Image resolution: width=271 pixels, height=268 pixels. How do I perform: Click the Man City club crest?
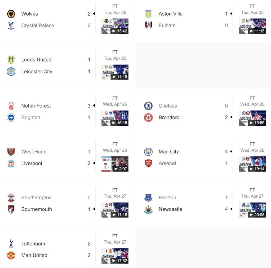pos(148,152)
